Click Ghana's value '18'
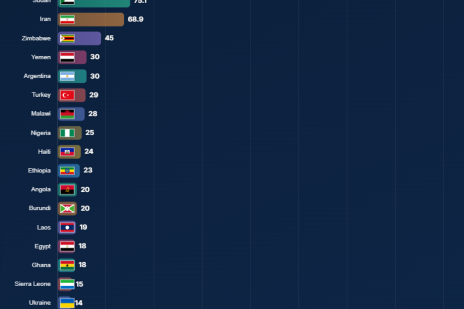 pyautogui.click(x=82, y=265)
